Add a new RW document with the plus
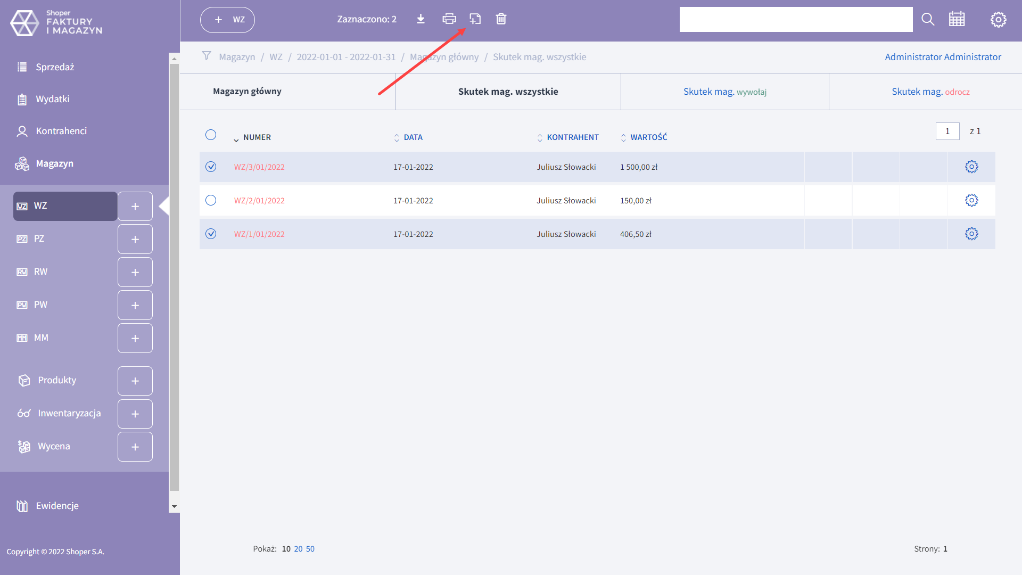This screenshot has height=575, width=1022. pos(135,272)
